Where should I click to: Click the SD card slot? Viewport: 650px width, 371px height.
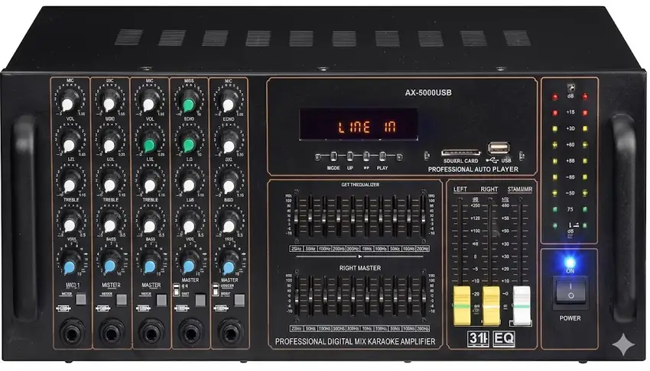tap(461, 153)
